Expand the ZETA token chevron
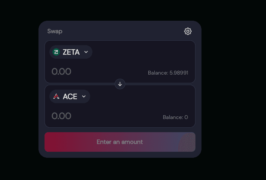 pos(86,52)
